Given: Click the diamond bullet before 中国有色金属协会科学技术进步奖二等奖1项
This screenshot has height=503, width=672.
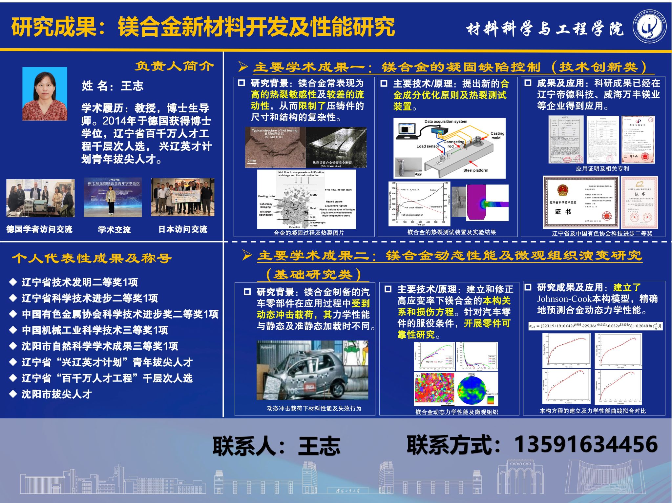Looking at the screenshot, I should point(13,314).
